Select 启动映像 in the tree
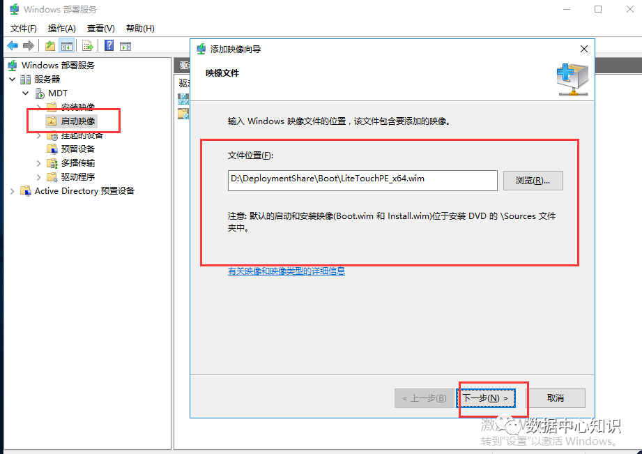This screenshot has height=454, width=642. tap(78, 121)
